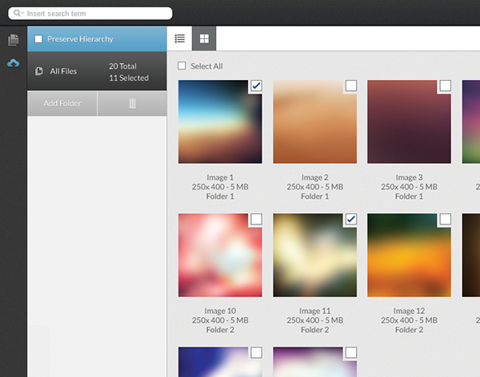Open the Image 1 thumbnail

220,121
